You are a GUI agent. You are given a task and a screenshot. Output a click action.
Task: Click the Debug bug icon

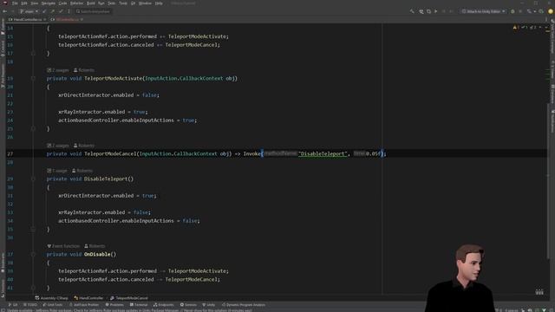click(513, 11)
